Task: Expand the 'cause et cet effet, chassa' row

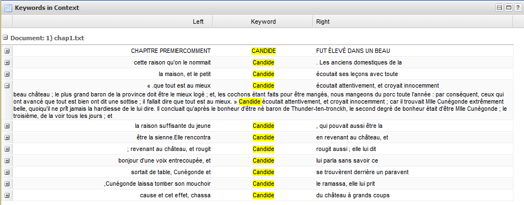Action: [x=7, y=195]
